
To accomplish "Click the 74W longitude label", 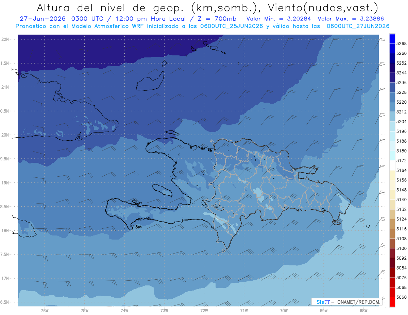I will point(124,311).
